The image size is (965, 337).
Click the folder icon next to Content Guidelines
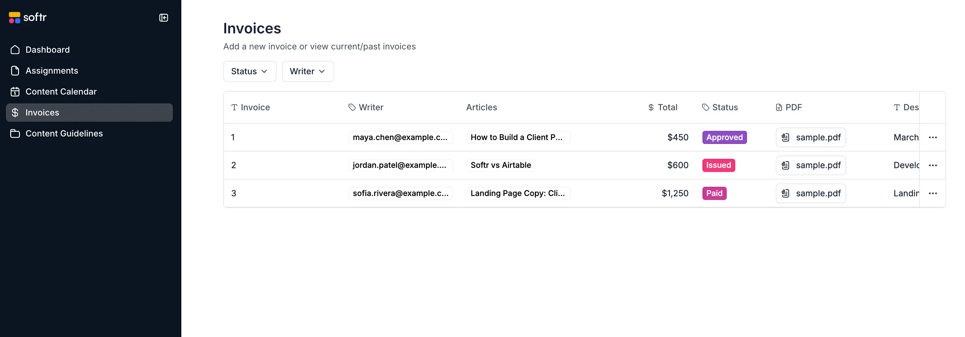[x=15, y=133]
